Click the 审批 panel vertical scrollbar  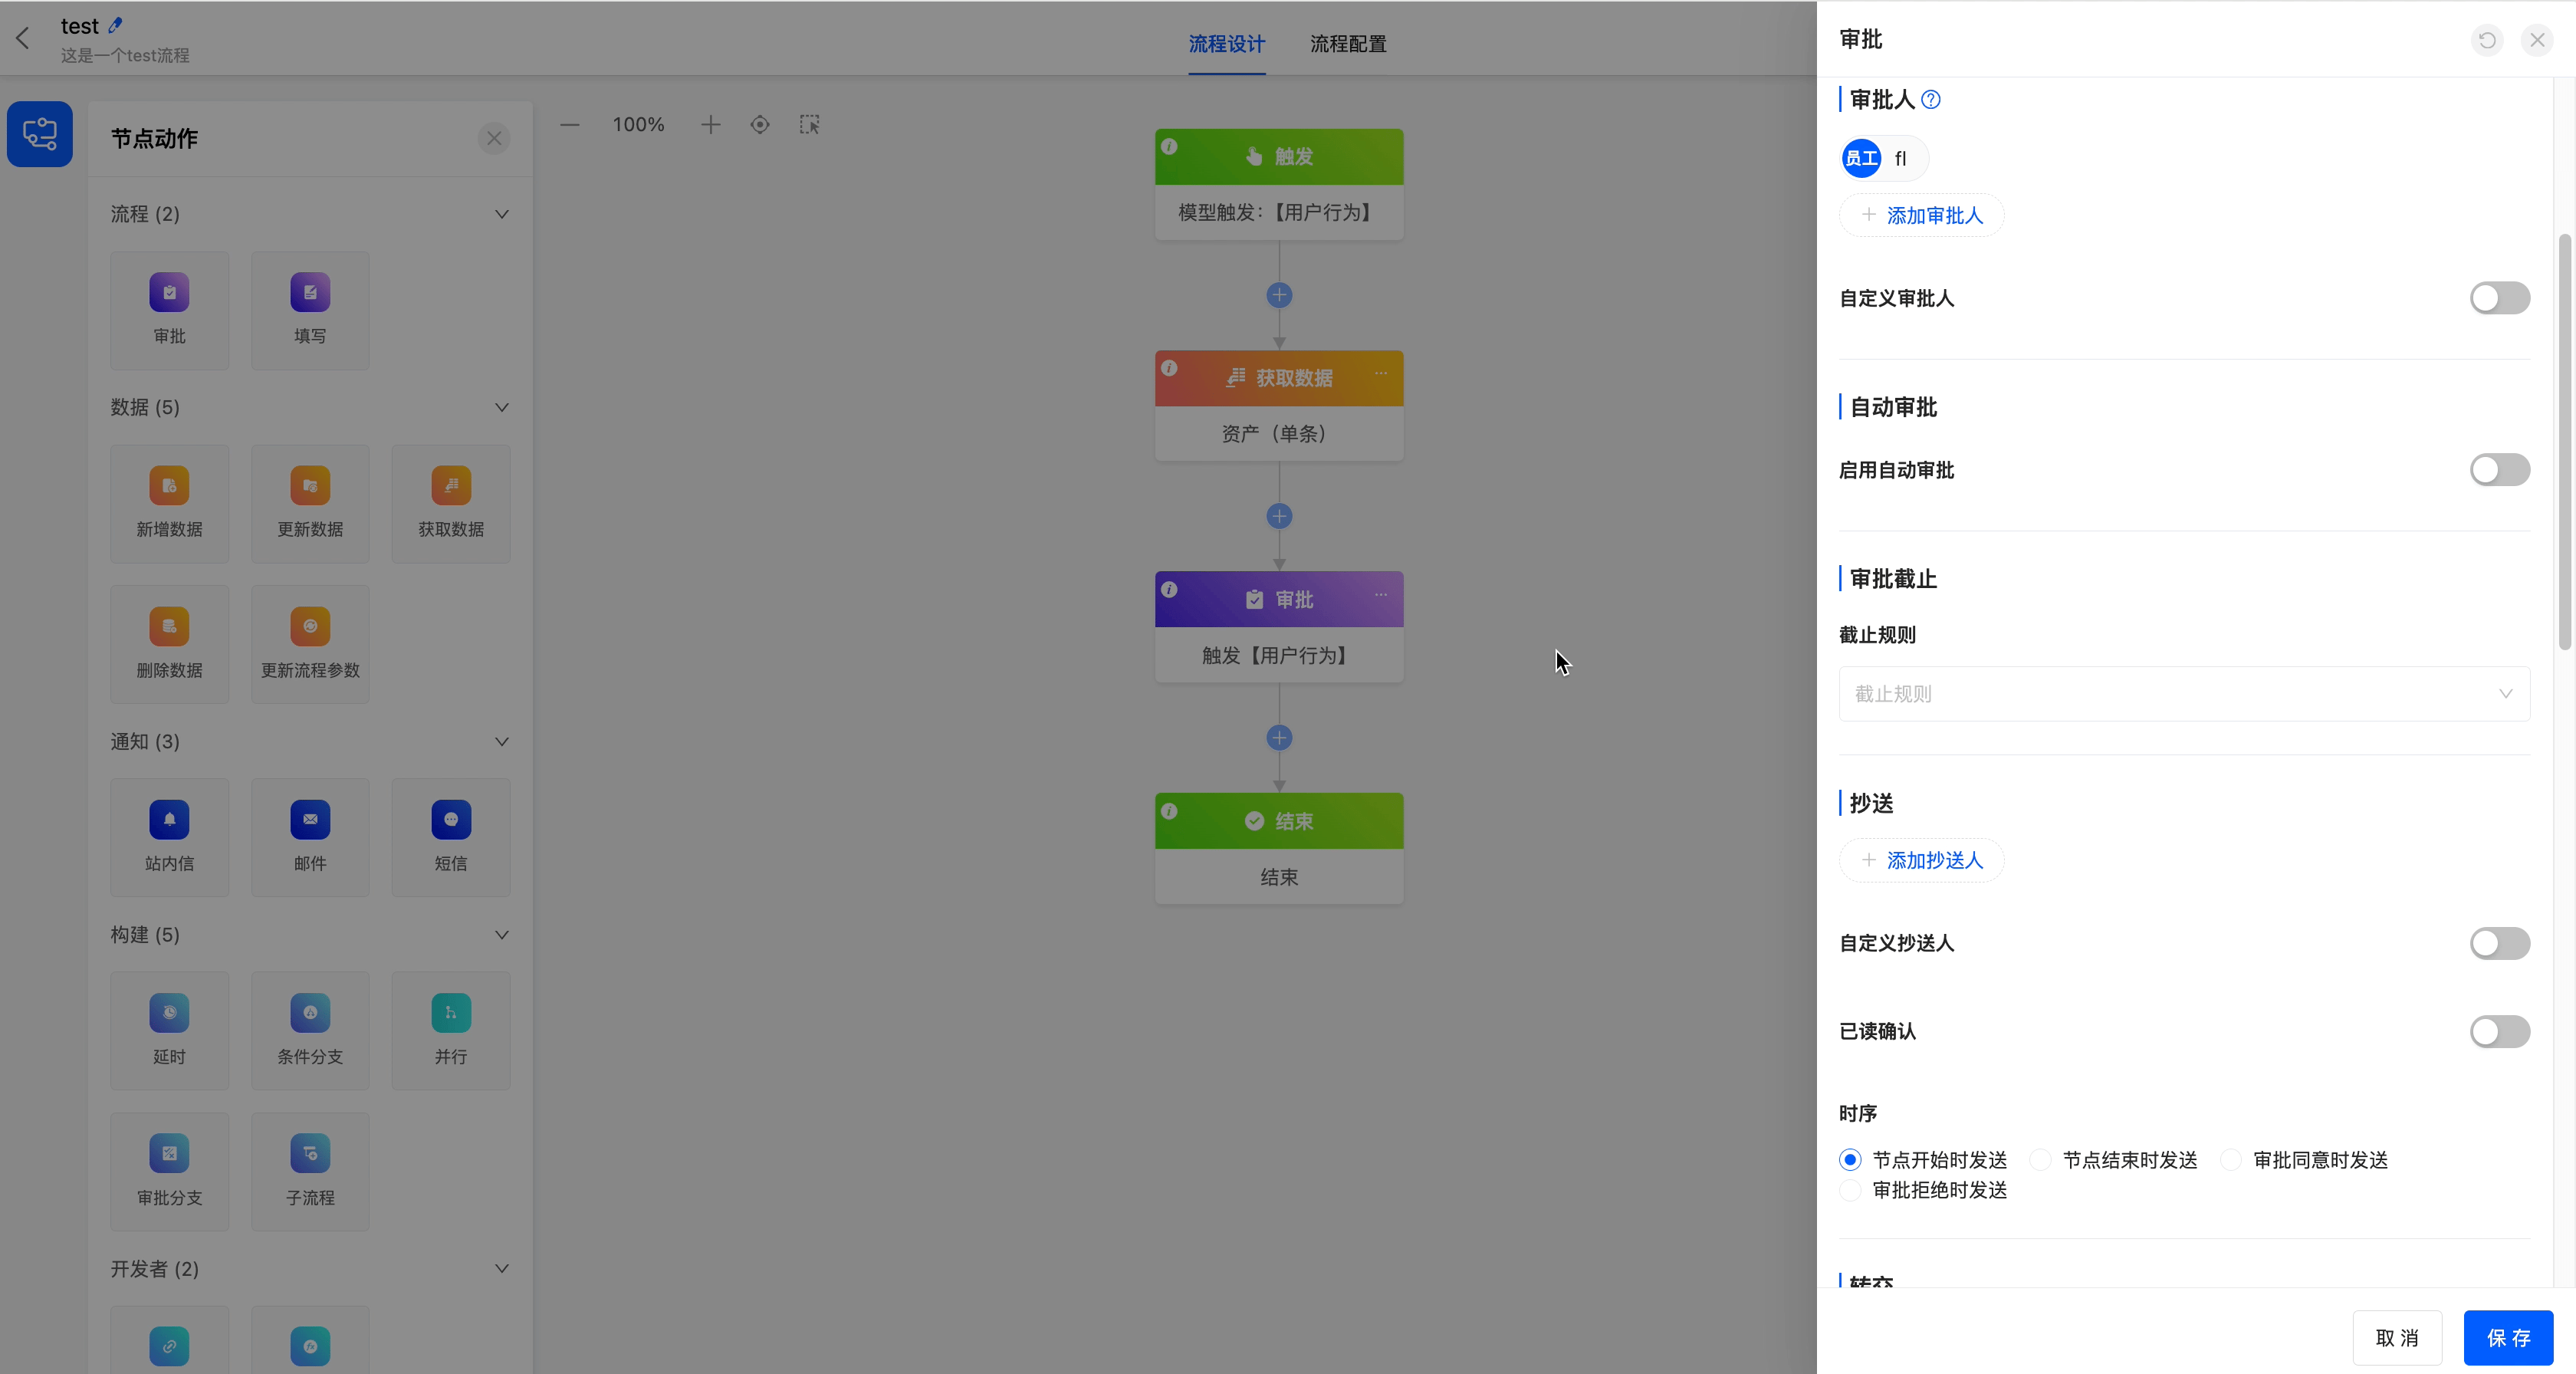click(2564, 442)
